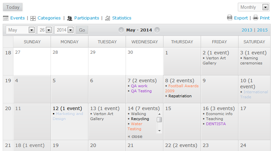Select 13 (1 event) day header
This screenshot has width=273, height=151.
105,108
